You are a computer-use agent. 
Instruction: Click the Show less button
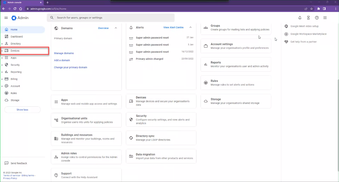point(22,110)
